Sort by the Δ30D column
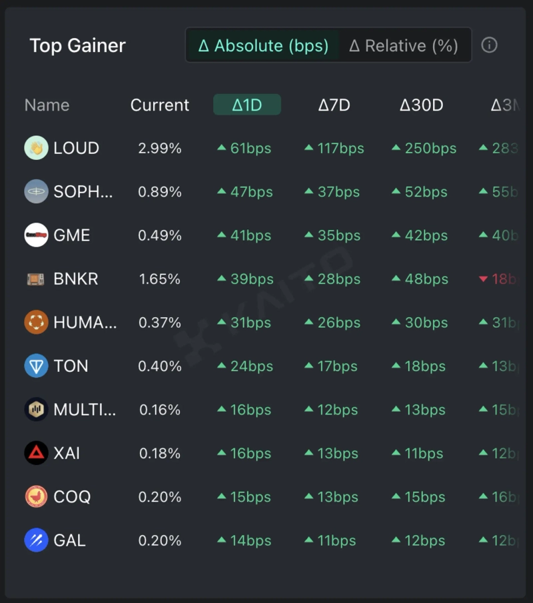 (421, 105)
